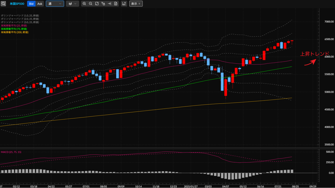Click the fit-to-screen expand icon
The image size is (335, 188).
97,4
